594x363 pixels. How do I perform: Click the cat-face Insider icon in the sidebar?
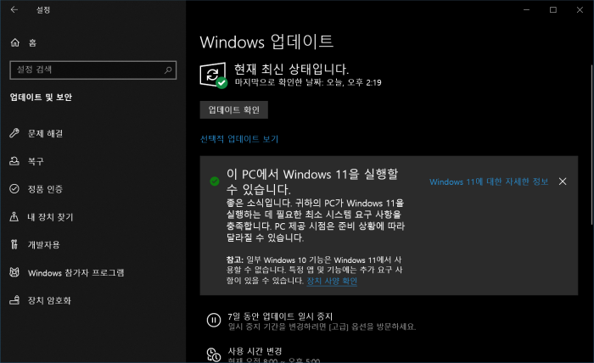pos(14,272)
